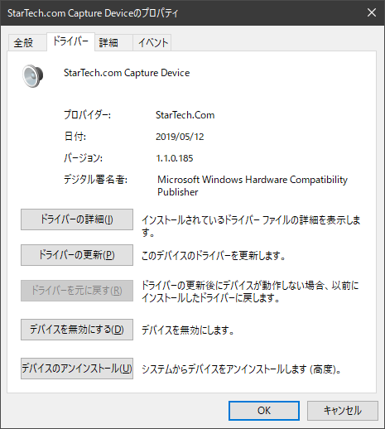Switch to the 全般 tab
The image size is (385, 429).
27,43
